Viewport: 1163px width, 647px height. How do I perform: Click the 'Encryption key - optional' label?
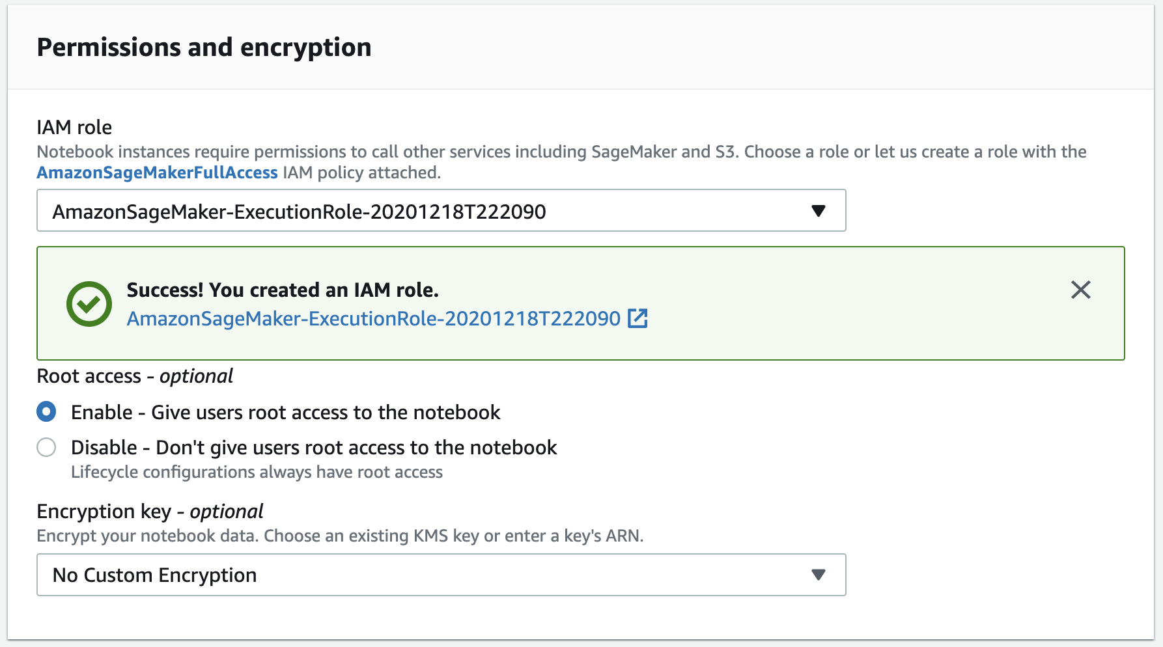(x=150, y=512)
